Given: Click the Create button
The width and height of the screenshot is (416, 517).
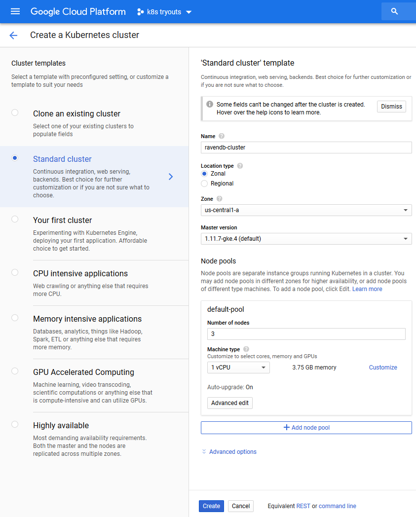Looking at the screenshot, I should tap(211, 506).
